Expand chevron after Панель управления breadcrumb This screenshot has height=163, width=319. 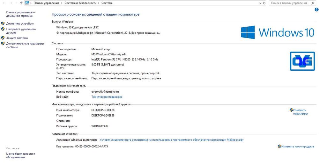(62, 3)
